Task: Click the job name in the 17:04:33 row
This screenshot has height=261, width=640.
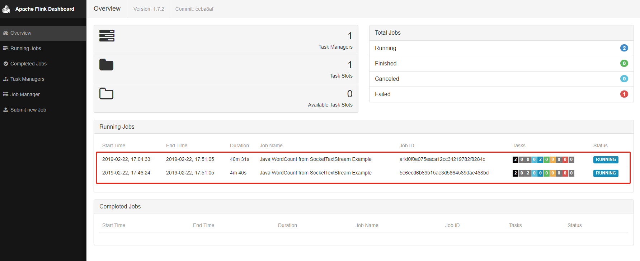Action: 316,159
